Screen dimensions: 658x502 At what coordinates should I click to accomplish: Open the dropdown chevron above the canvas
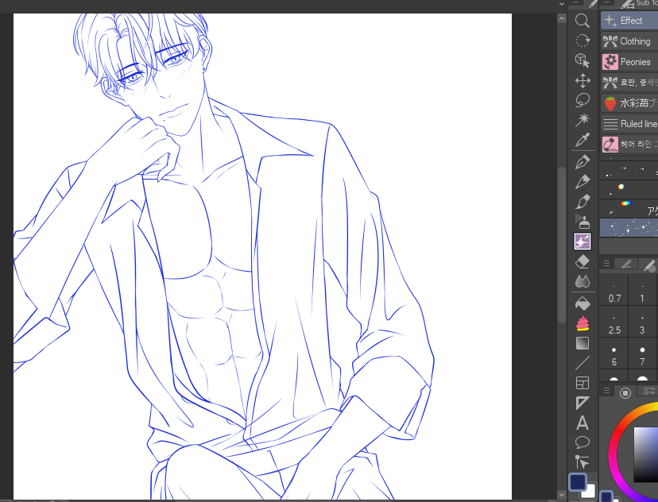pyautogui.click(x=562, y=4)
